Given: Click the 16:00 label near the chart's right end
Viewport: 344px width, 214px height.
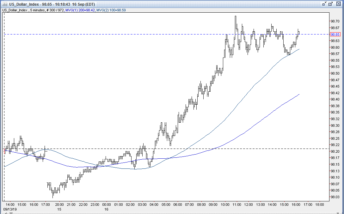Looking at the screenshot, I should tap(296, 205).
